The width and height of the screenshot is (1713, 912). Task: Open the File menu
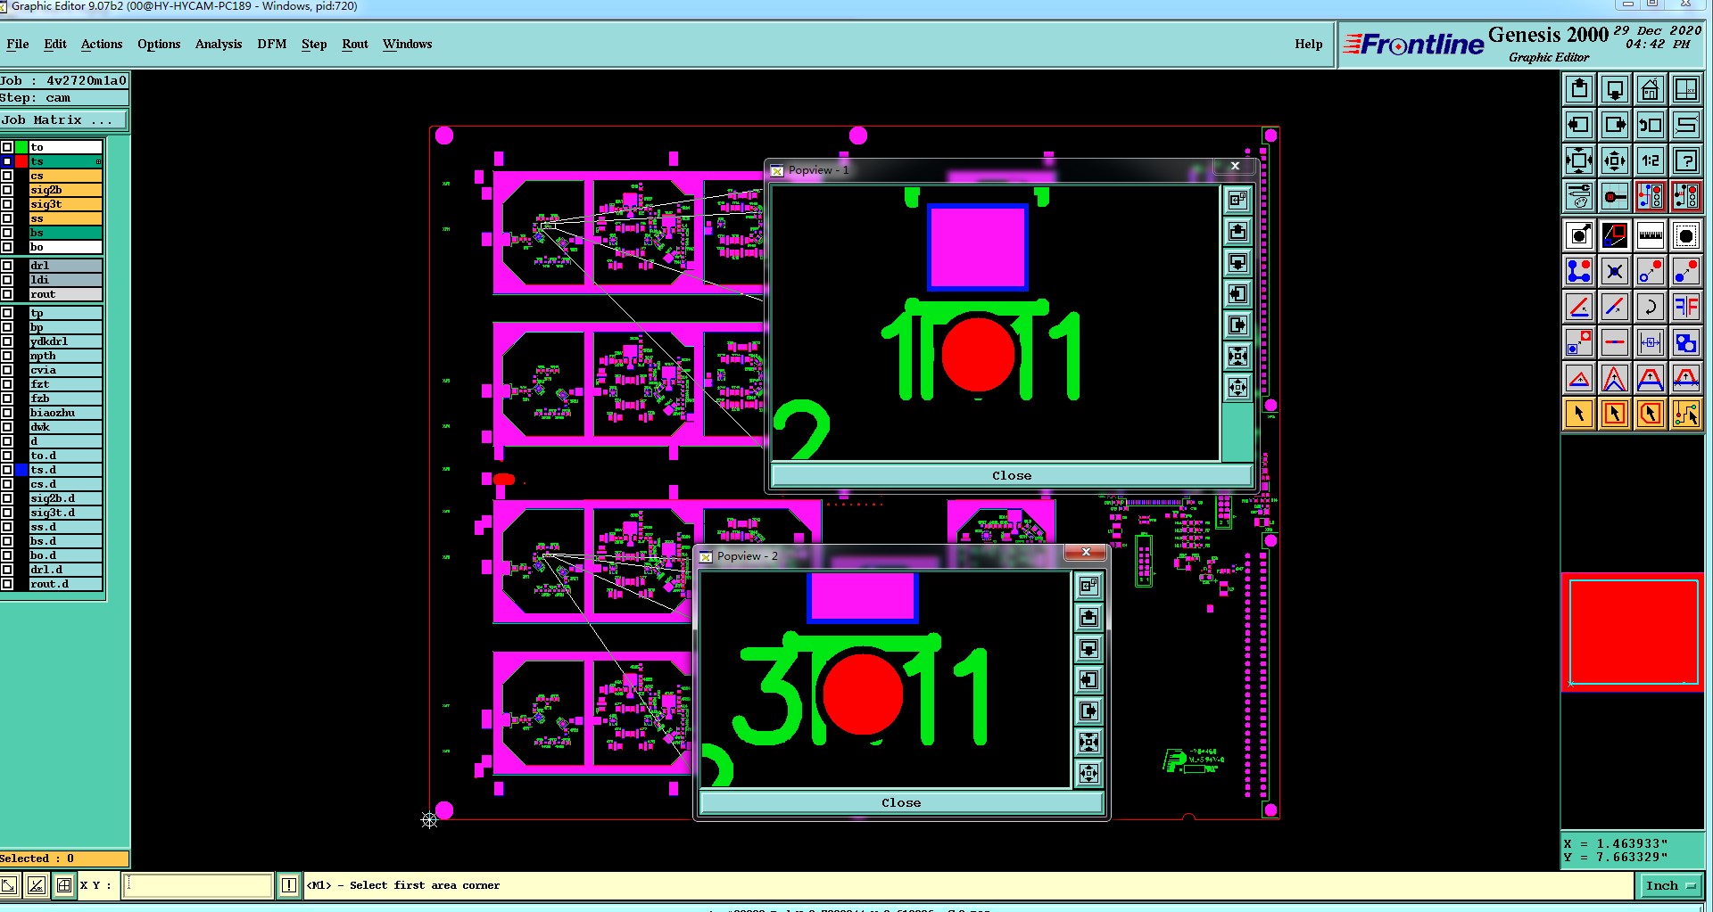tap(18, 44)
